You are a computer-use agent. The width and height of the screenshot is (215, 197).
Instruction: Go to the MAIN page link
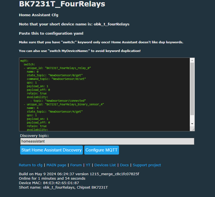pyautogui.click(x=56, y=165)
